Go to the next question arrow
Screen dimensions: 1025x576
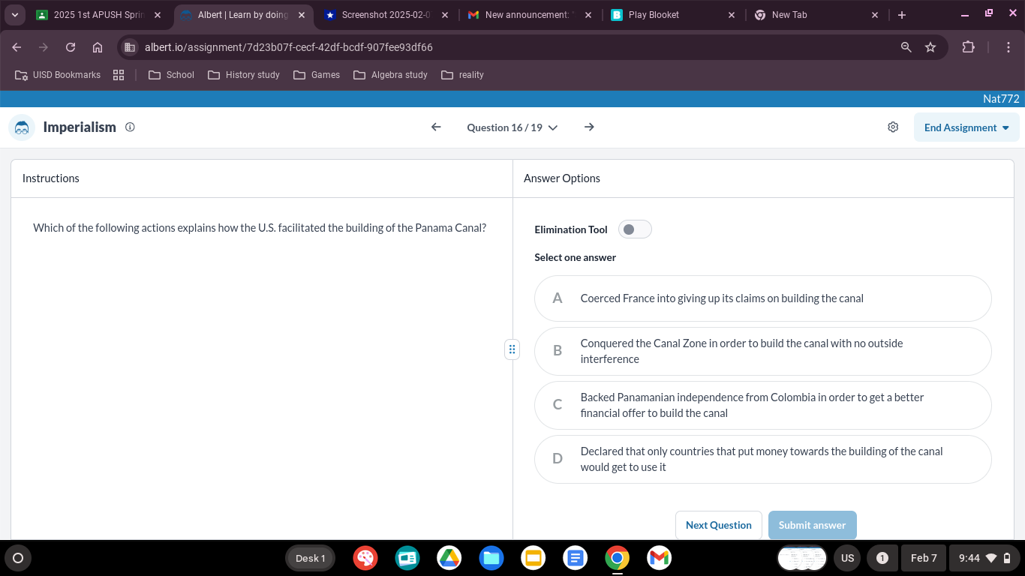(589, 127)
